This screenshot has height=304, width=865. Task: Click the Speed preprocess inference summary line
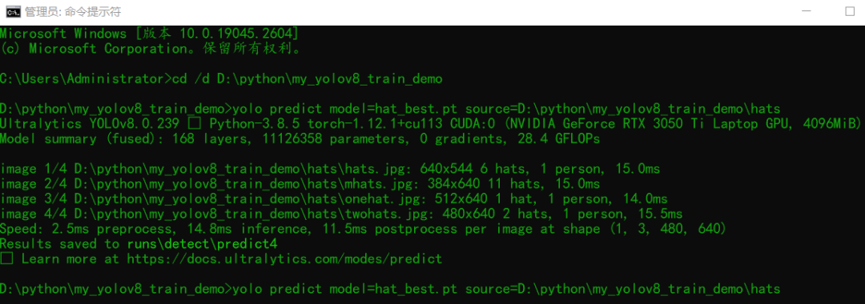(x=363, y=229)
